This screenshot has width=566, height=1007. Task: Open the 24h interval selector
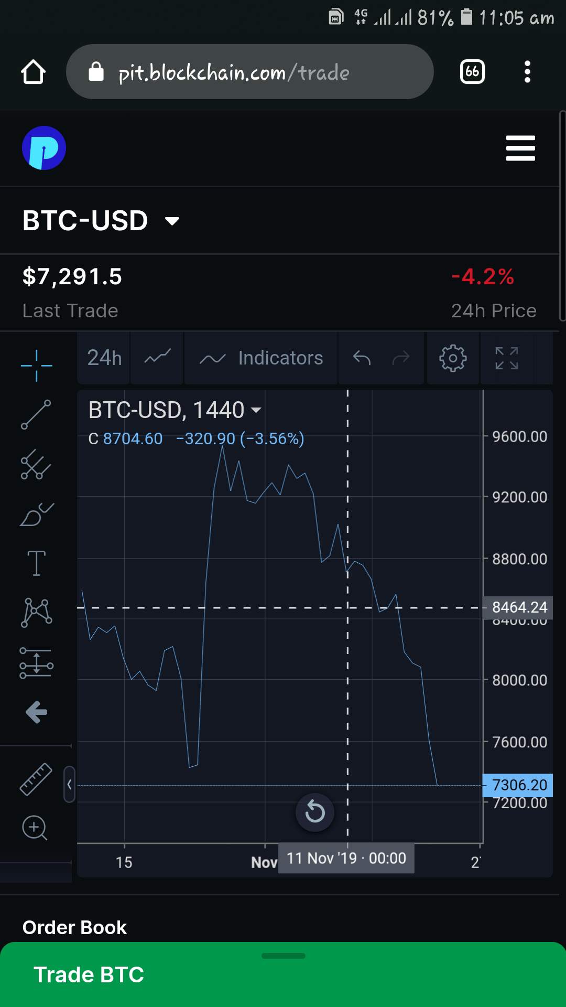point(104,359)
